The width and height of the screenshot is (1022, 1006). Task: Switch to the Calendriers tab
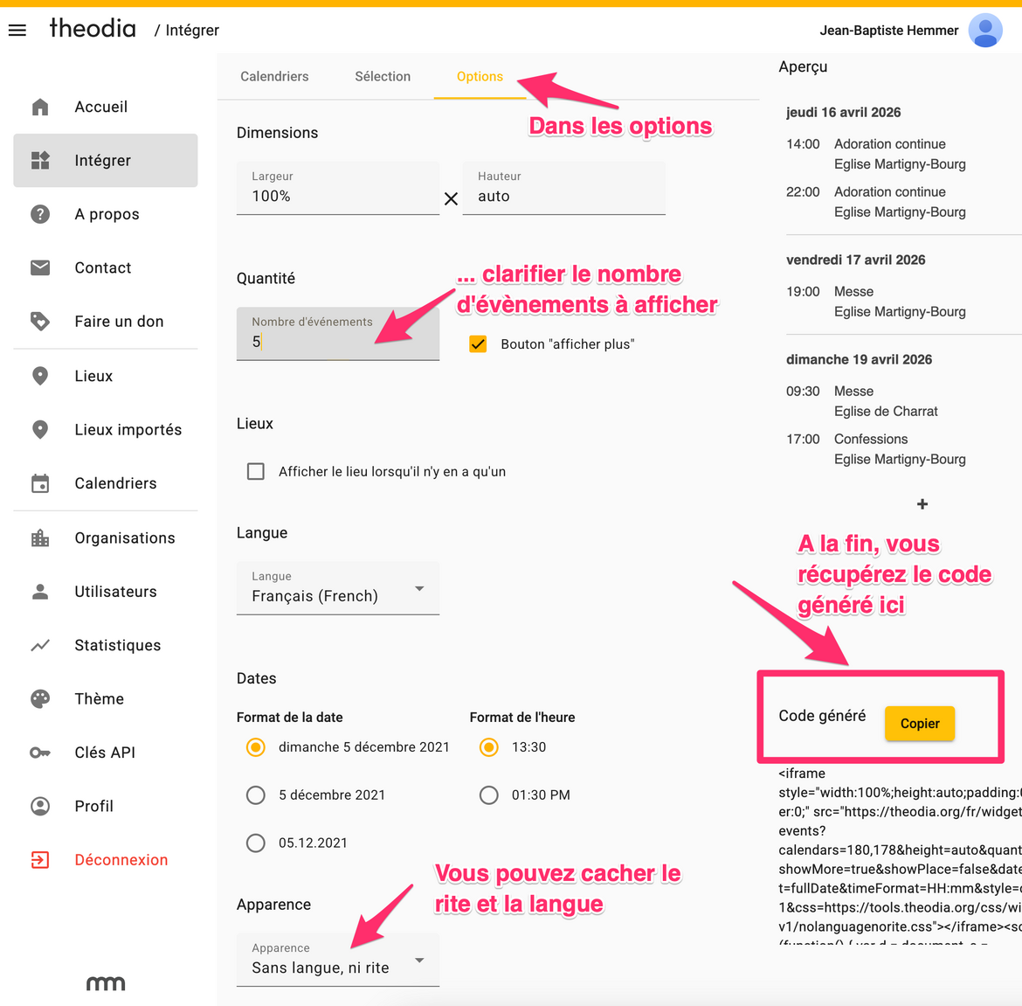tap(274, 76)
